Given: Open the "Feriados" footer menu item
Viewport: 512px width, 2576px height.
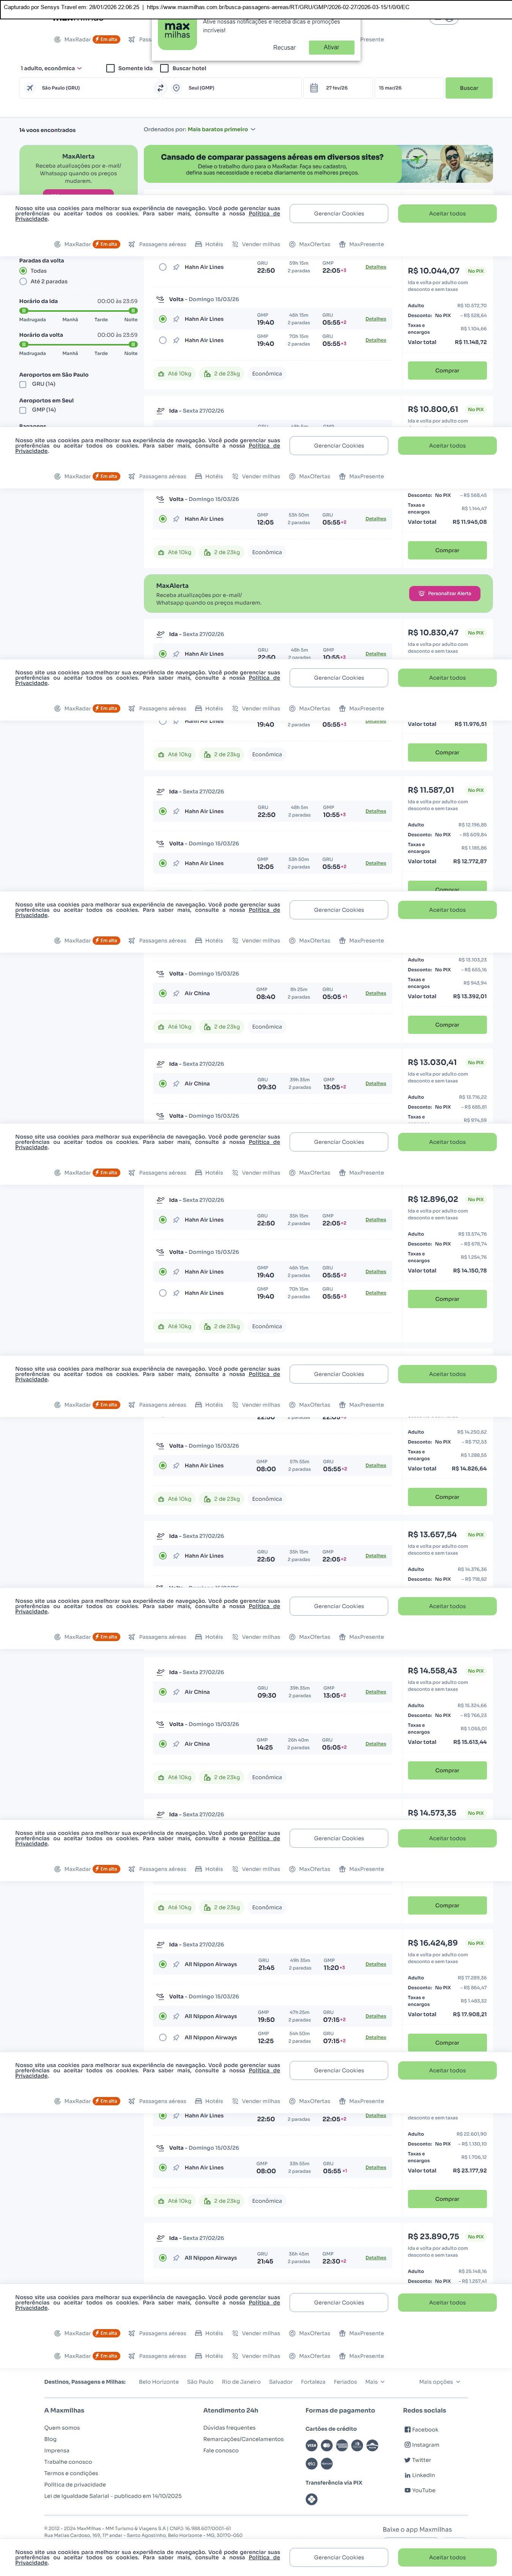Looking at the screenshot, I should point(345,2381).
